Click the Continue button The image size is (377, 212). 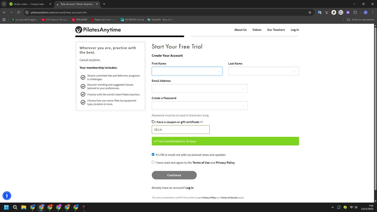(174, 175)
